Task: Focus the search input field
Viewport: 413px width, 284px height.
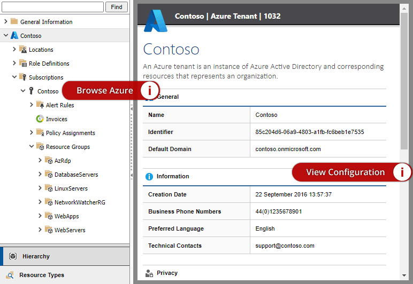Action: (52, 7)
